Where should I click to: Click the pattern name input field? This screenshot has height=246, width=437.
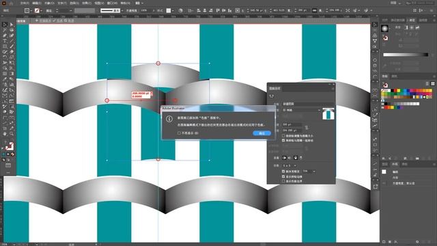click(308, 104)
